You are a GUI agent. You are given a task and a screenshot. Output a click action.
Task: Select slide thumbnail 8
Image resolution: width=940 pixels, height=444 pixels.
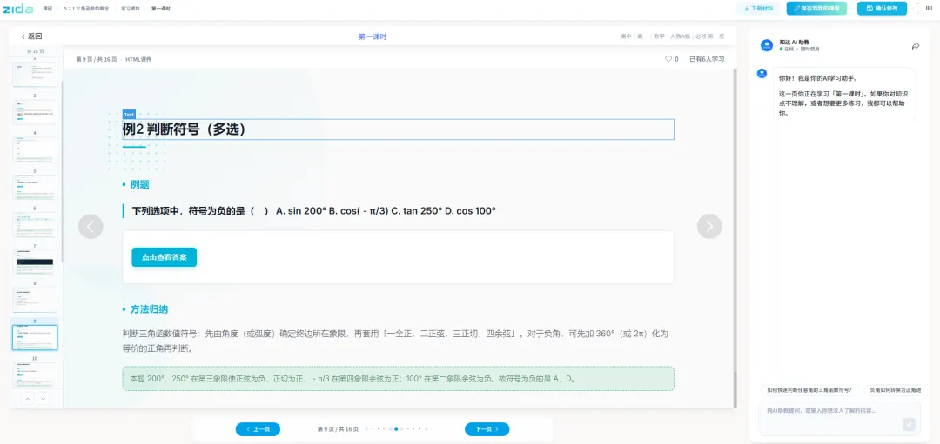[x=35, y=300]
